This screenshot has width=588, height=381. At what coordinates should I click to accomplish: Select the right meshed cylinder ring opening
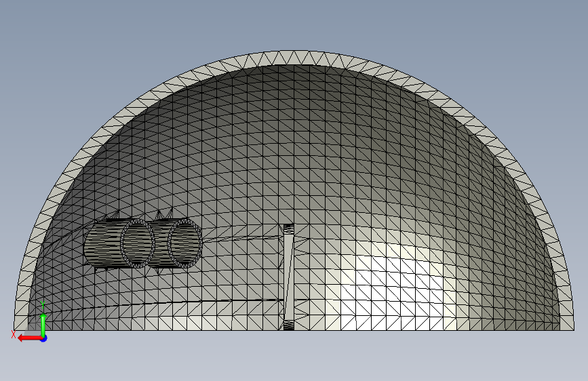click(185, 243)
